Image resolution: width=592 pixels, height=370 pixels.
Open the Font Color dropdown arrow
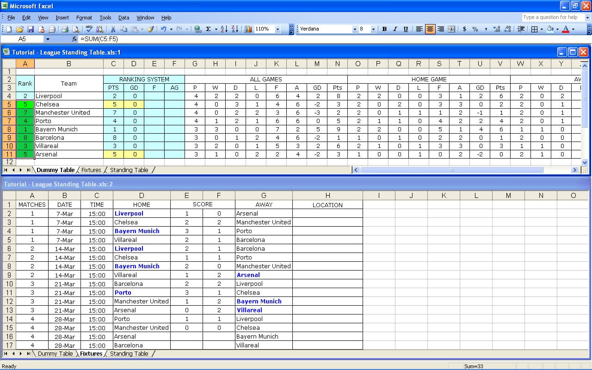click(x=573, y=29)
